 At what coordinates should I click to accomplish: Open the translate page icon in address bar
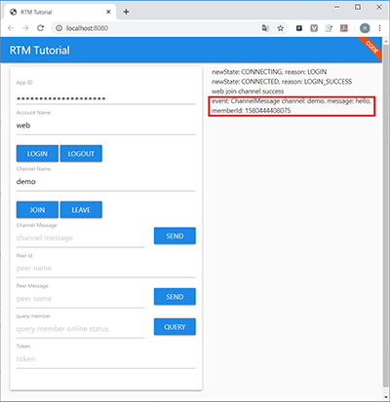pyautogui.click(x=265, y=28)
